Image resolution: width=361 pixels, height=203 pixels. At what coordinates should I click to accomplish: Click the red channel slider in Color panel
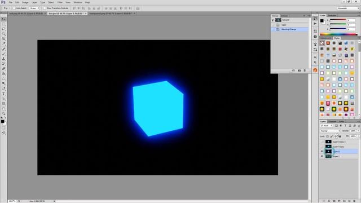pyautogui.click(x=338, y=20)
